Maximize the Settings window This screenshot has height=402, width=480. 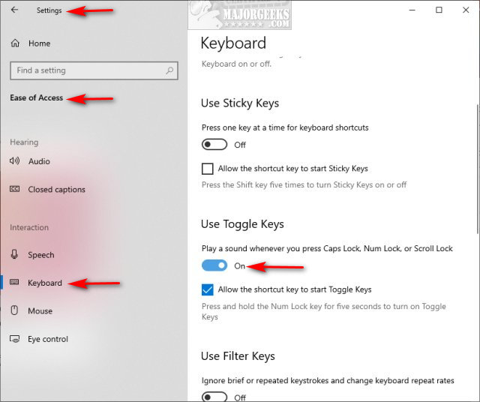pyautogui.click(x=439, y=10)
